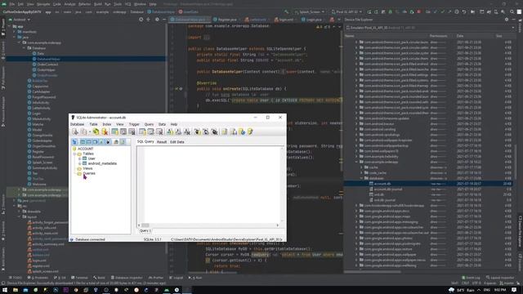Click first table icon in SQLite toolbar
Screen dimensions: 523x294
point(114,132)
